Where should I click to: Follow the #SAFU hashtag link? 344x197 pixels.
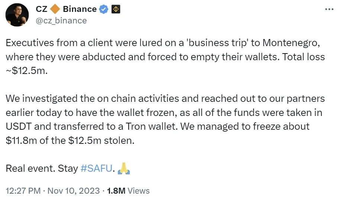tap(96, 168)
